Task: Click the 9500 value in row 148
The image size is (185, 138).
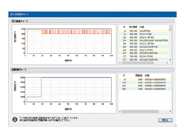Action: coord(140,83)
